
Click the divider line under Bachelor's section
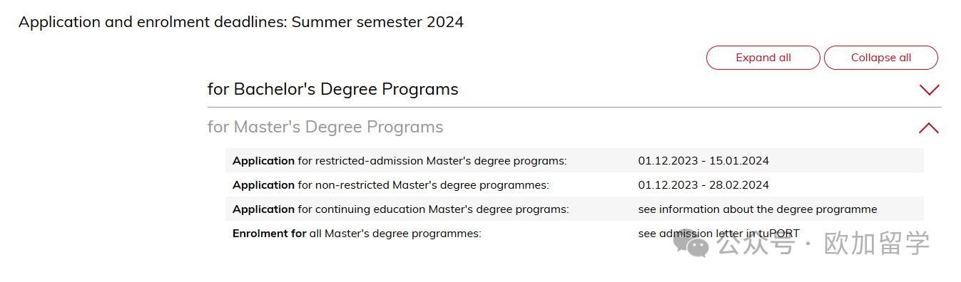(x=574, y=108)
